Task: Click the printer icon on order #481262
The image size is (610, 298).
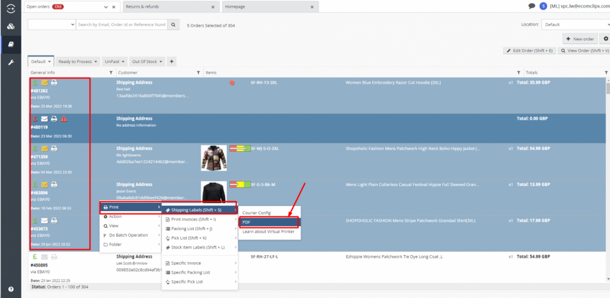Action: pos(54,83)
